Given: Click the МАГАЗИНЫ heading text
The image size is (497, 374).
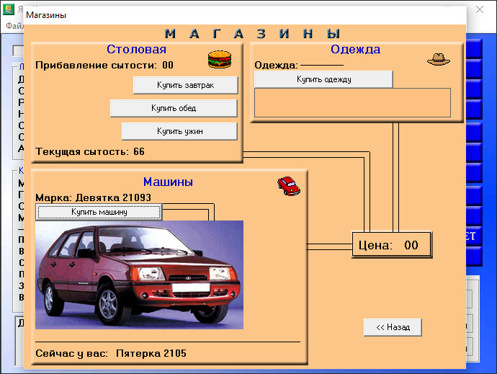Looking at the screenshot, I should pos(252,34).
